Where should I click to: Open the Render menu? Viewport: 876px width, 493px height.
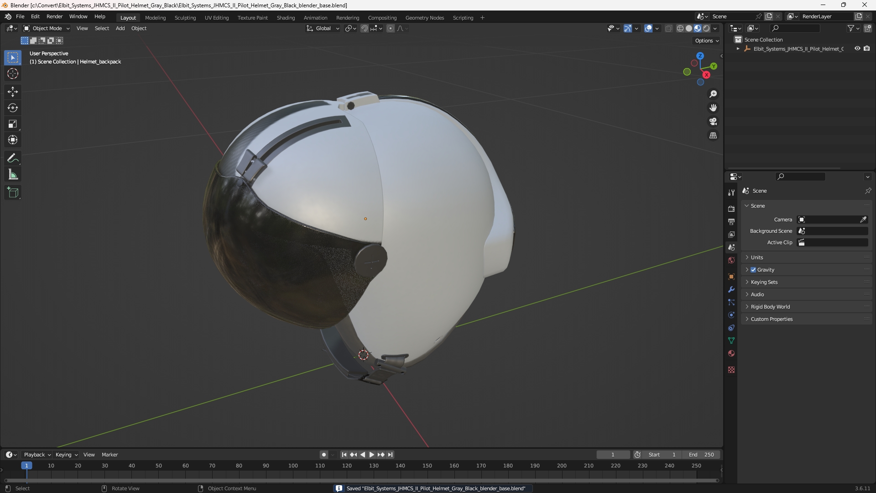(x=54, y=16)
